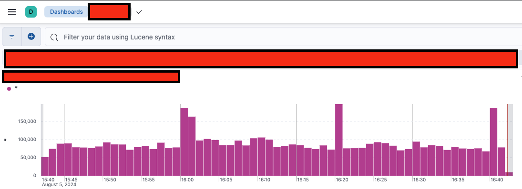Select the 16:10 time axis label
522x189 pixels.
coord(265,180)
